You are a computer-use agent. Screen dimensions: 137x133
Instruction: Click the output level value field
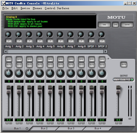pyautogui.click(x=118, y=120)
